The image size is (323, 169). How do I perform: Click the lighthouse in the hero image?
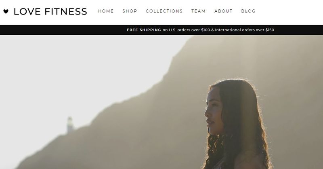pos(70,124)
